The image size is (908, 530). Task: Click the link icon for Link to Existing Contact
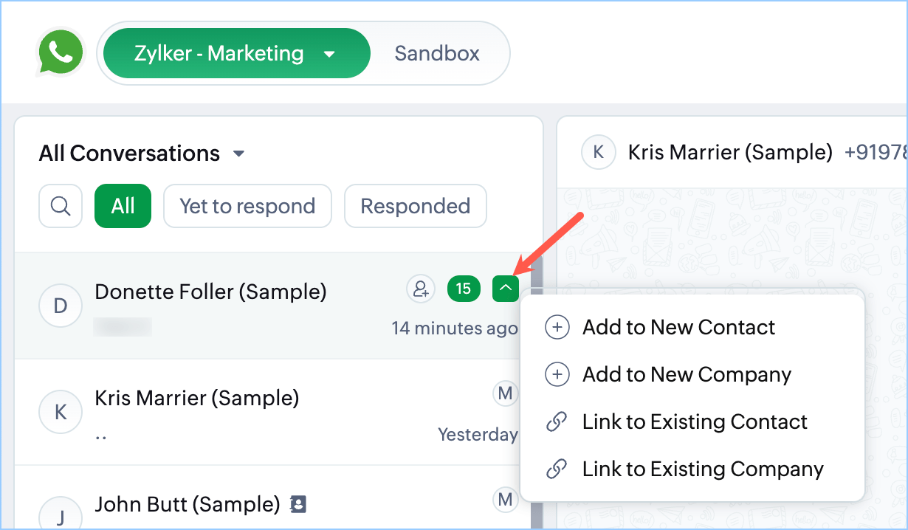pyautogui.click(x=556, y=422)
